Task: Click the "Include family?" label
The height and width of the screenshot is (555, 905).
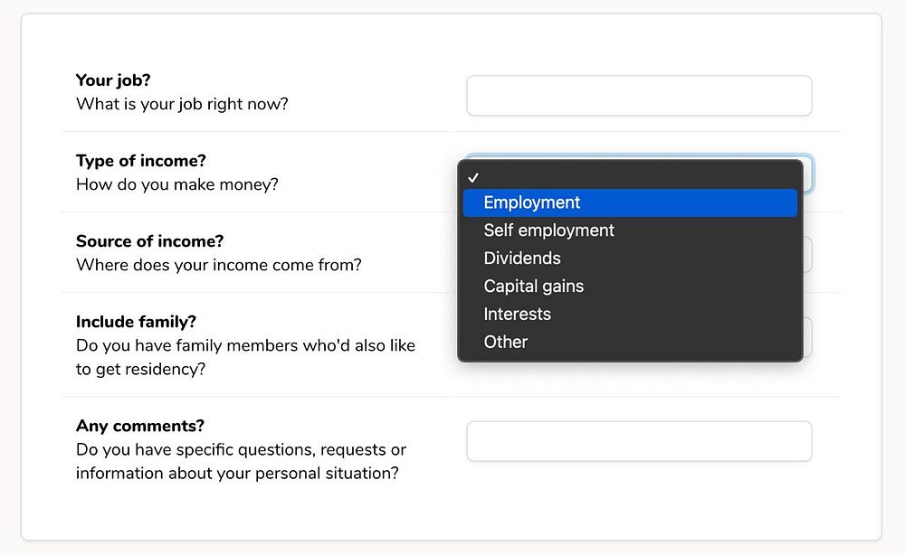Action: coord(136,322)
